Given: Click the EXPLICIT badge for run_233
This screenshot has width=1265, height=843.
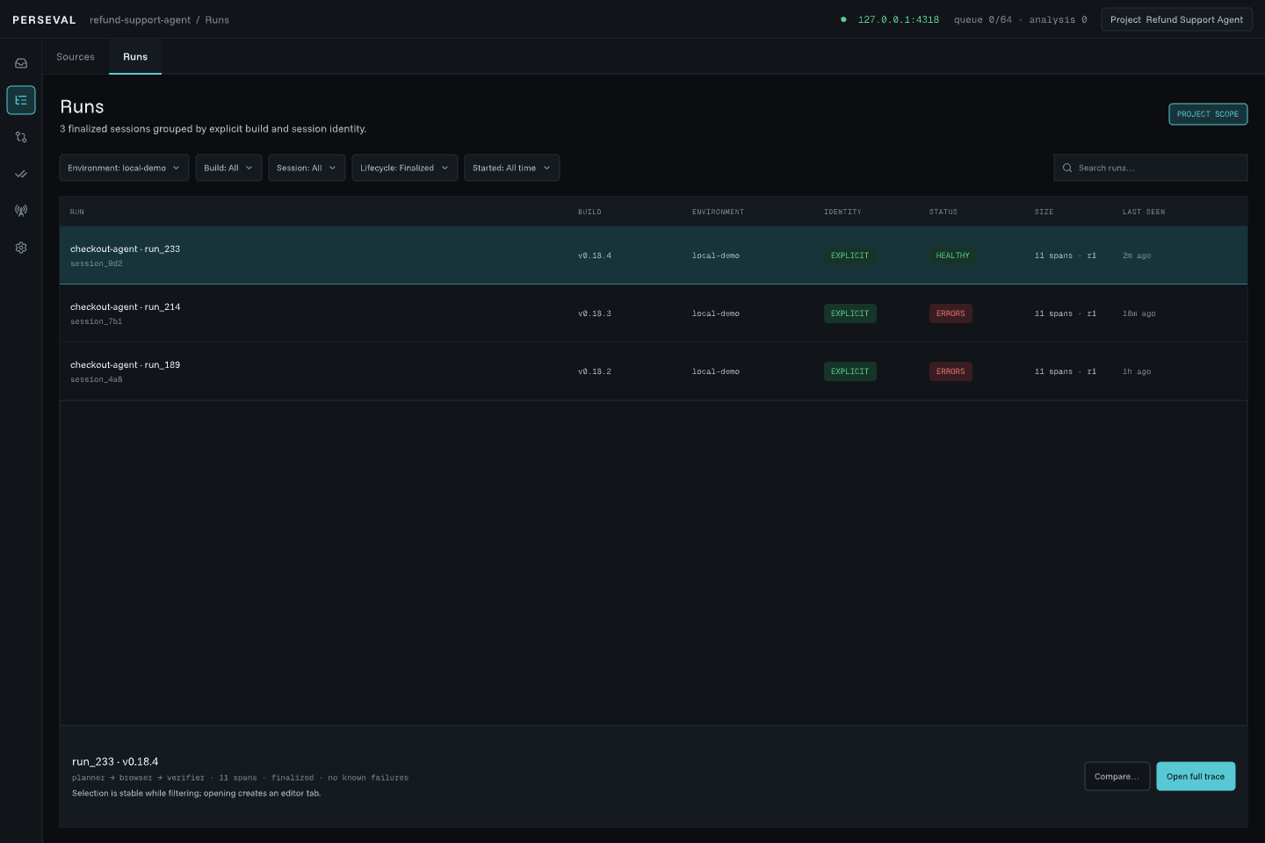Looking at the screenshot, I should tap(849, 256).
